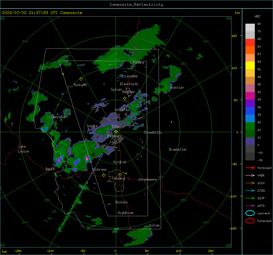Viewport: 273px width, 255px height.
Task: Click the Composite_Reflectivity title
Action: 136,5
